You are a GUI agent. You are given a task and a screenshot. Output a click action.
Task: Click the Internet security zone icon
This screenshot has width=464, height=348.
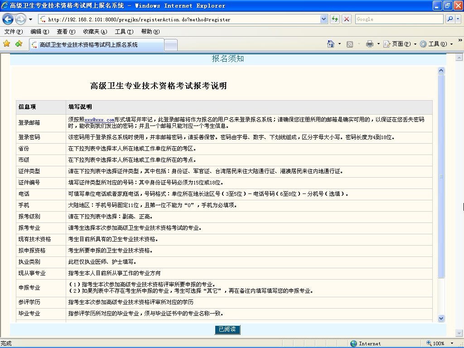(x=353, y=343)
